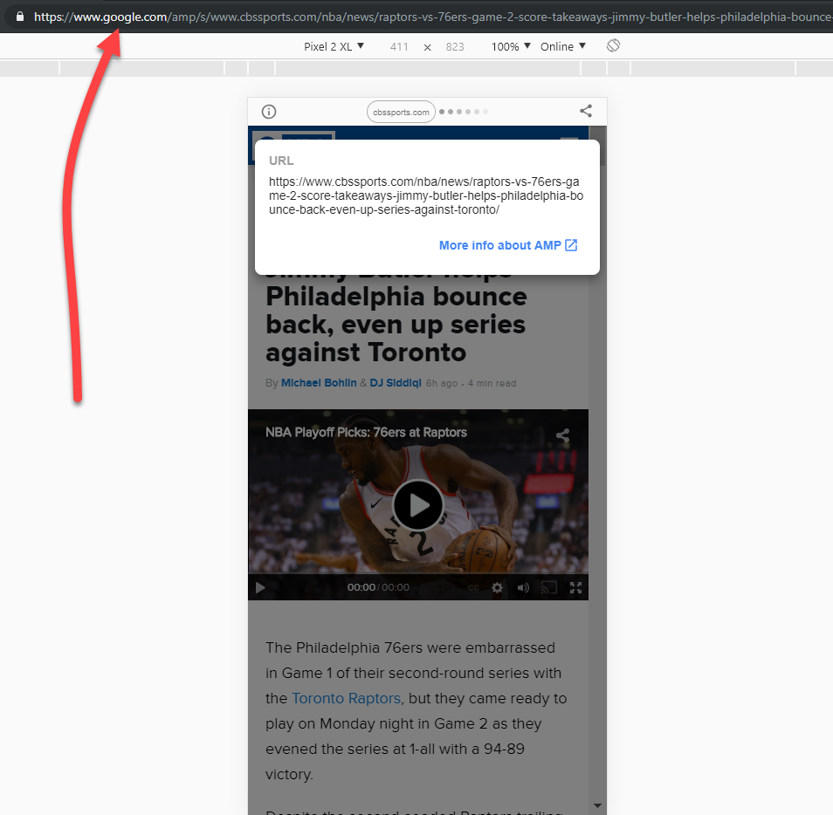The width and height of the screenshot is (833, 815).
Task: Open the Pixel 2 XL device dropdown
Action: [x=334, y=46]
